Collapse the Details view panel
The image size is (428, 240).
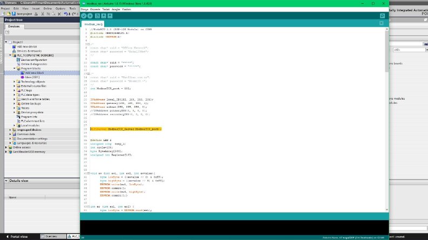(x=6, y=180)
